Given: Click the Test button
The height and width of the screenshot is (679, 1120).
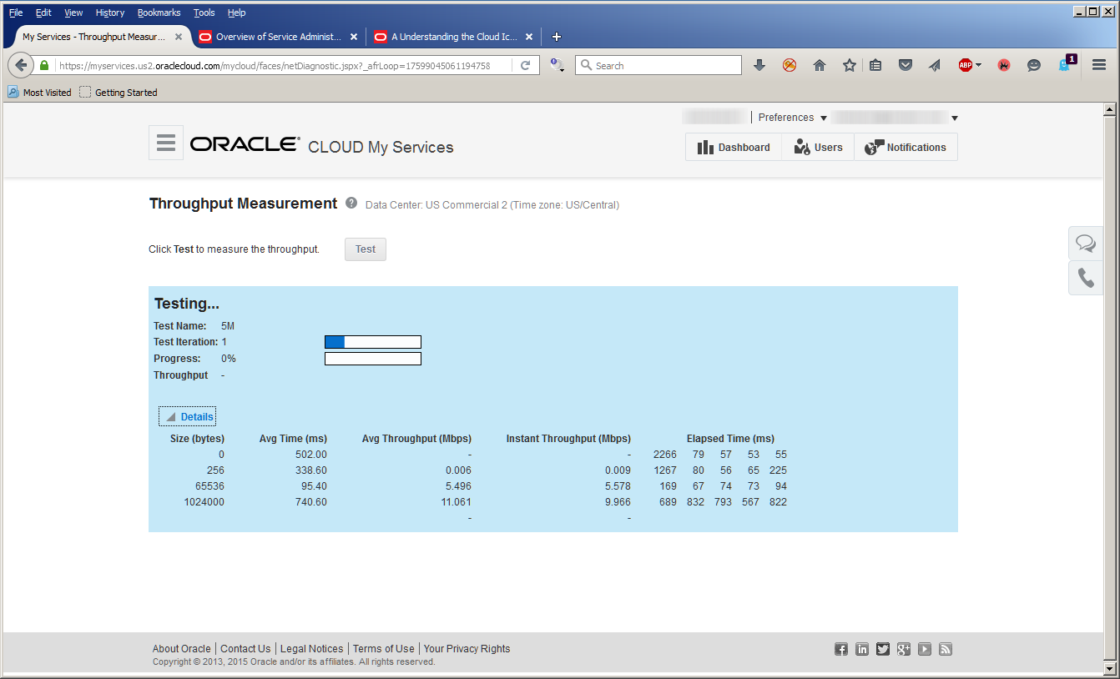Looking at the screenshot, I should click(x=366, y=249).
